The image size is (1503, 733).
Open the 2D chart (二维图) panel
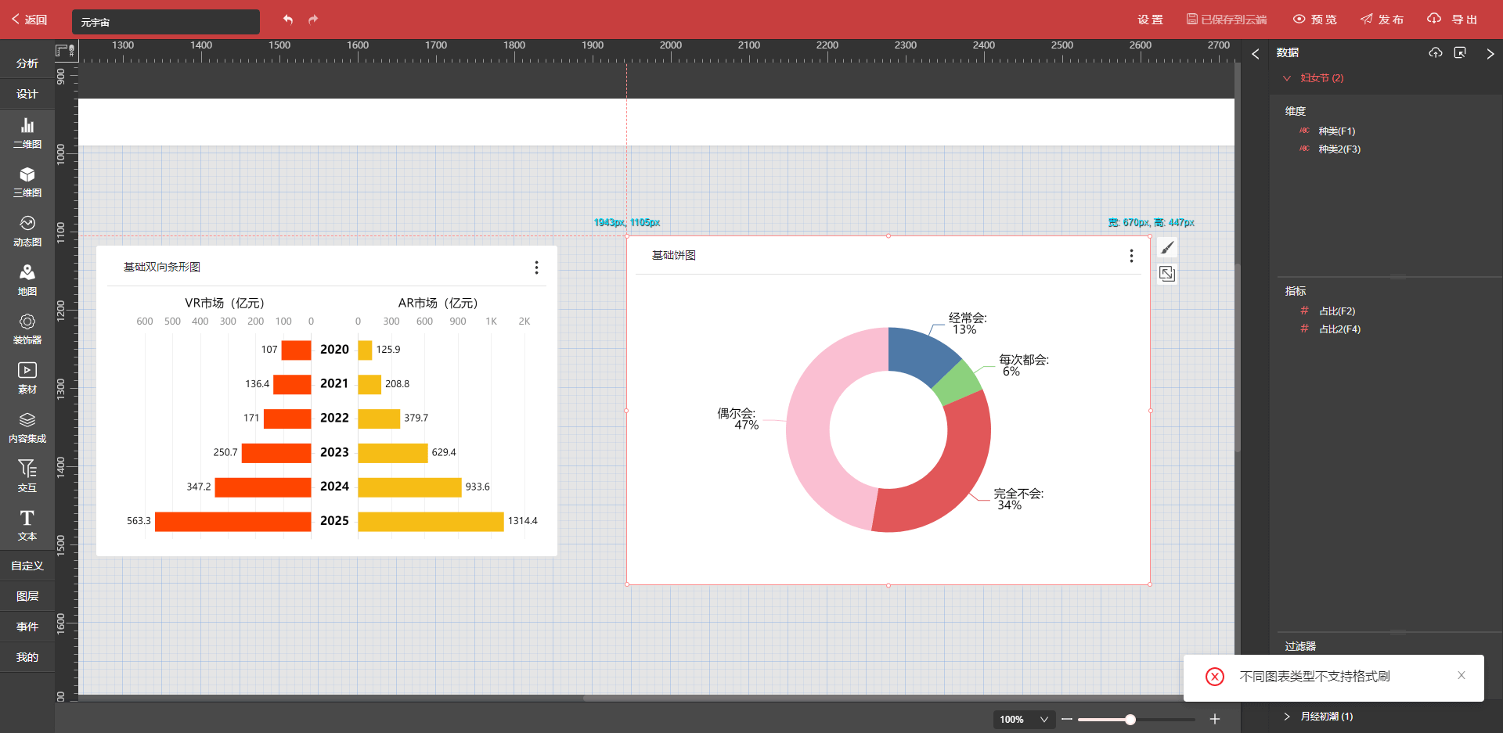[27, 133]
